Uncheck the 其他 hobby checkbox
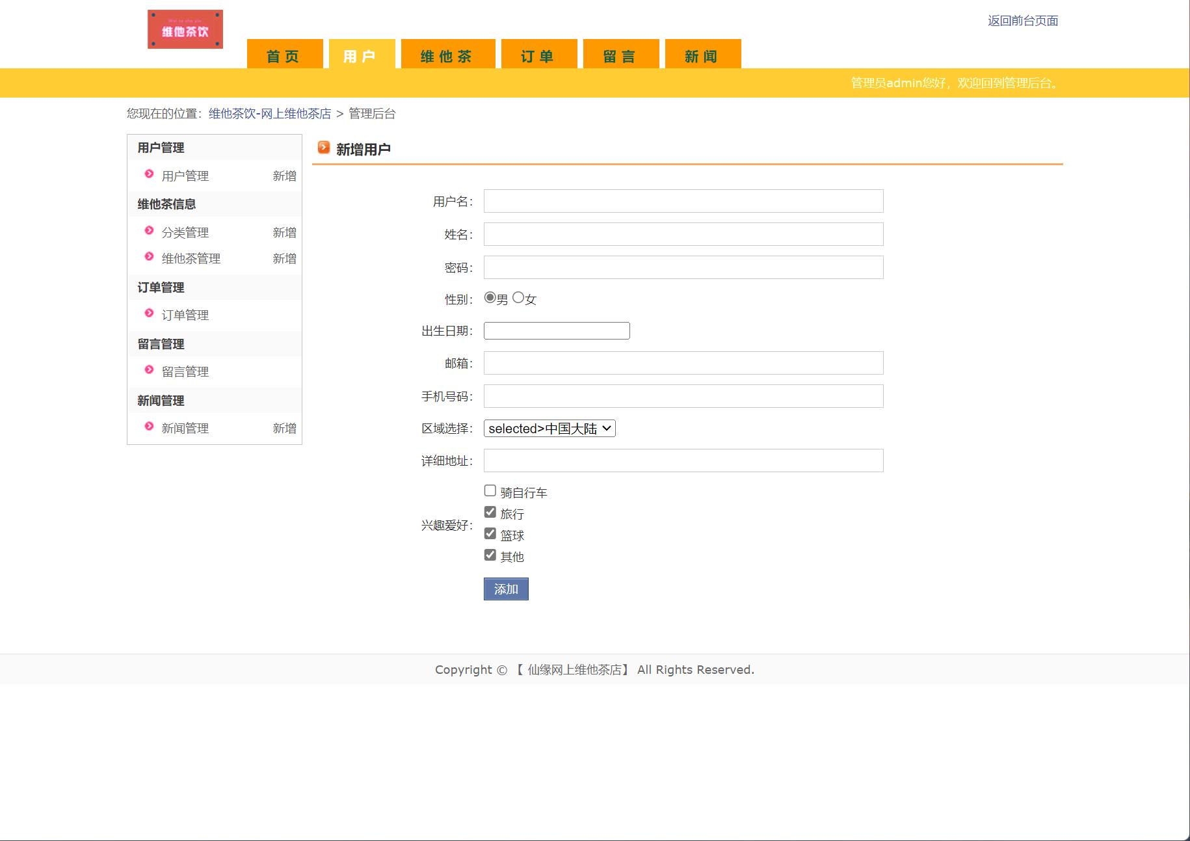The height and width of the screenshot is (841, 1190). click(489, 554)
